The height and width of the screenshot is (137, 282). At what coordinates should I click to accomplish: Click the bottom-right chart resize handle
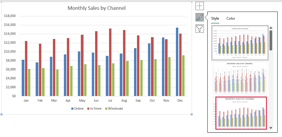tap(192, 114)
